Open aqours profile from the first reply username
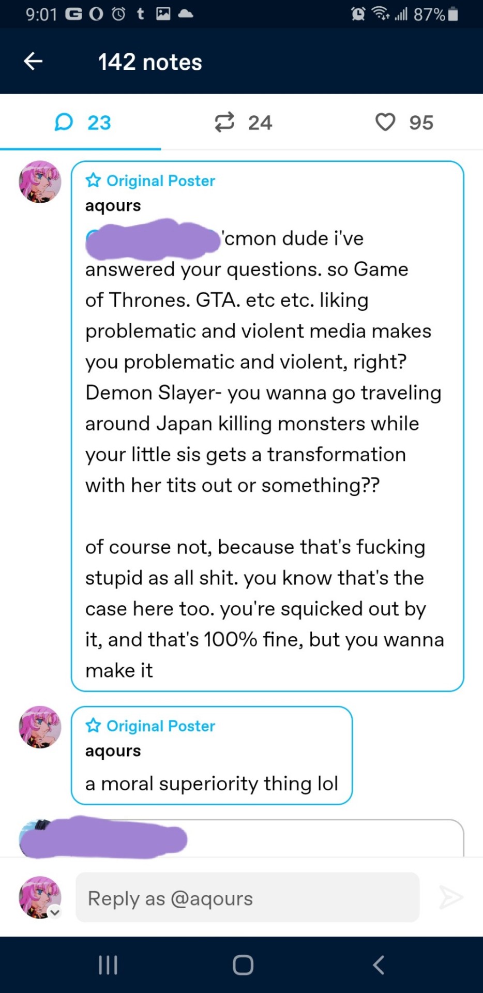Screen dimensions: 483x993 113,205
